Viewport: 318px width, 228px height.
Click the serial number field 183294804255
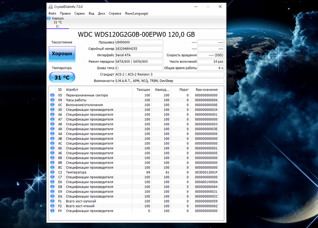point(139,49)
